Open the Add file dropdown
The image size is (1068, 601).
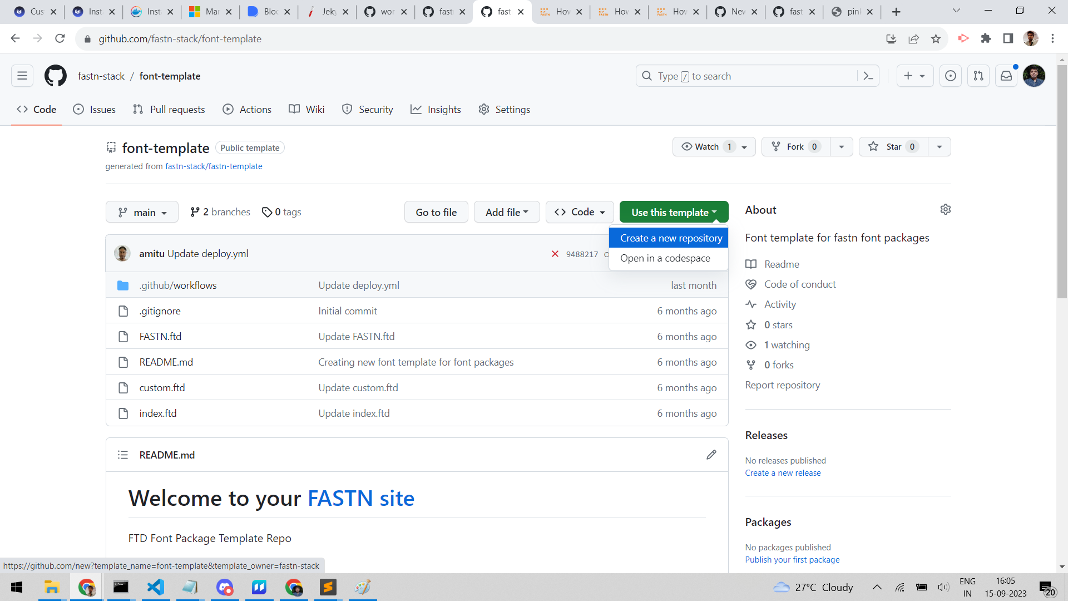507,212
